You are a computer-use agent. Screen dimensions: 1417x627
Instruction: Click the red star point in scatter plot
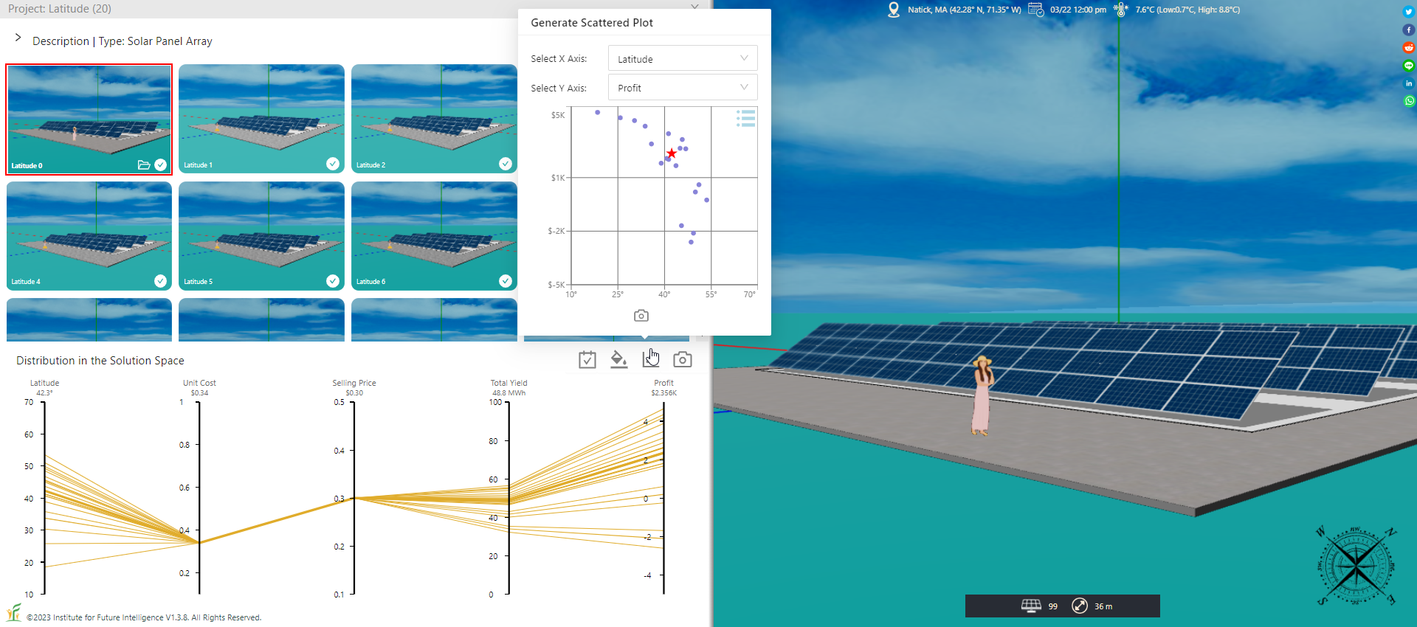[671, 153]
